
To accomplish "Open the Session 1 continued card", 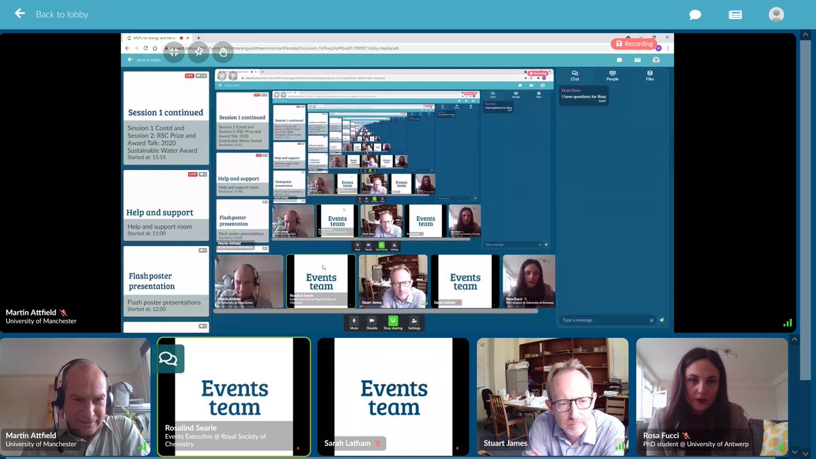I will pos(166,118).
